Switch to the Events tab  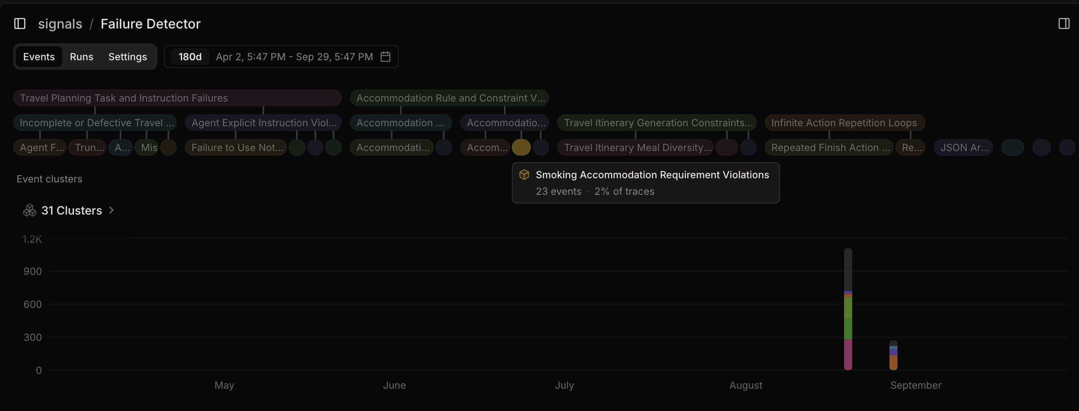(39, 57)
